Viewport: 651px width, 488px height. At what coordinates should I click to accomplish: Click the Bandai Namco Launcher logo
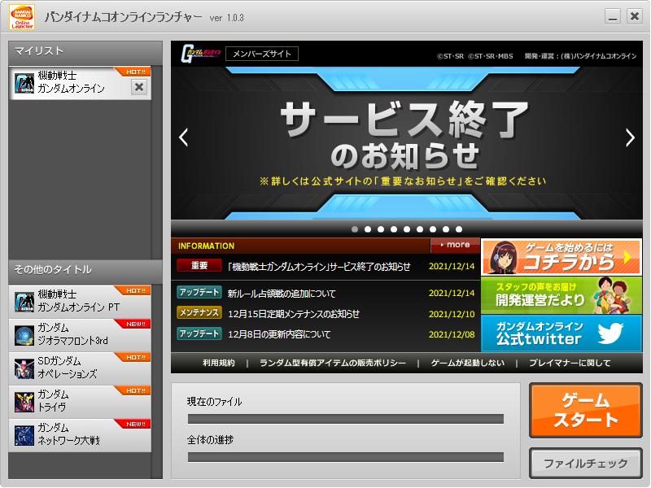[22, 16]
